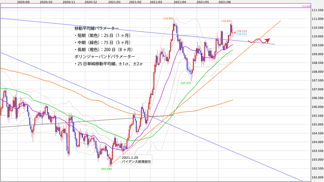This screenshot has height=182, width=324.
Task: Click the 2021/04 date axis label
Action: [180, 2]
